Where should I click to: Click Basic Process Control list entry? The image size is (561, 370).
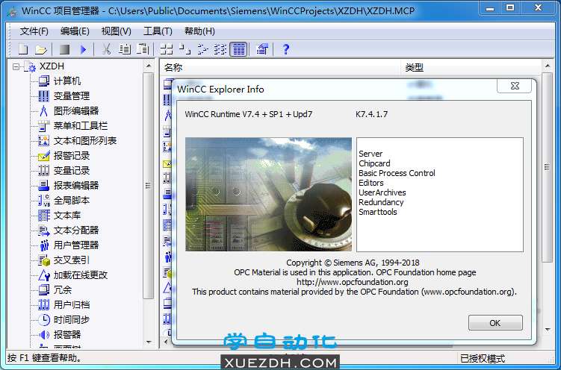[x=397, y=173]
